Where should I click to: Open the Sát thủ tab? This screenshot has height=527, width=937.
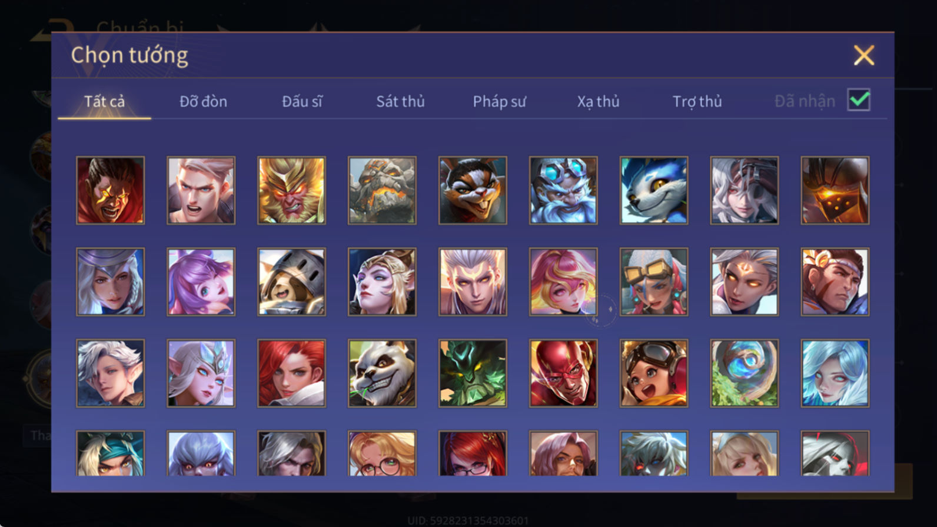pyautogui.click(x=400, y=101)
